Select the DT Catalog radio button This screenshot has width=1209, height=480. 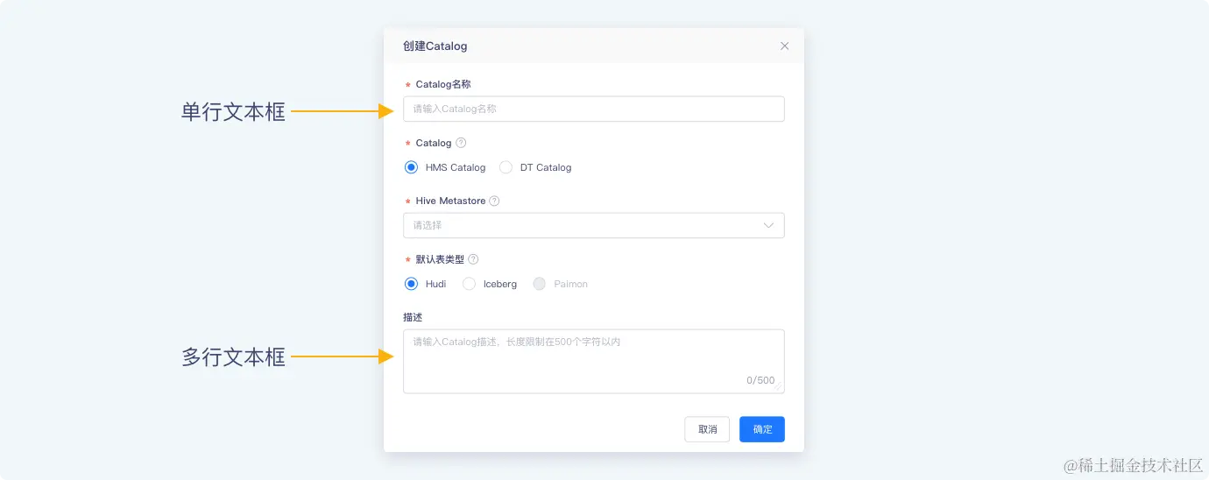point(506,167)
